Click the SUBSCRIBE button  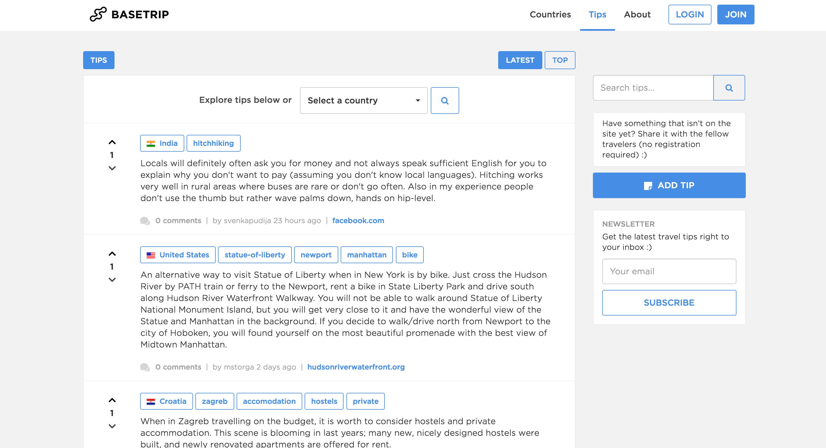669,303
